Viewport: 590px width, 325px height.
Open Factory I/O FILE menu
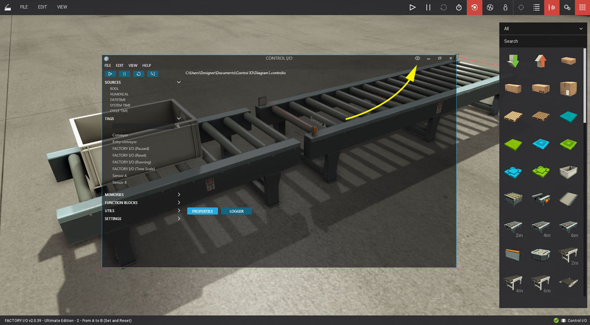[23, 7]
